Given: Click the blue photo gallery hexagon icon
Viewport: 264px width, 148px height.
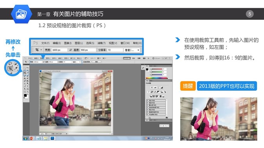Looking at the screenshot, I should tap(22, 14).
